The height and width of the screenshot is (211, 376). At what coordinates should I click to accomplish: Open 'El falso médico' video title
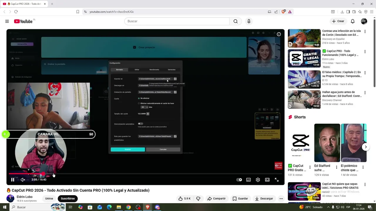(342, 74)
